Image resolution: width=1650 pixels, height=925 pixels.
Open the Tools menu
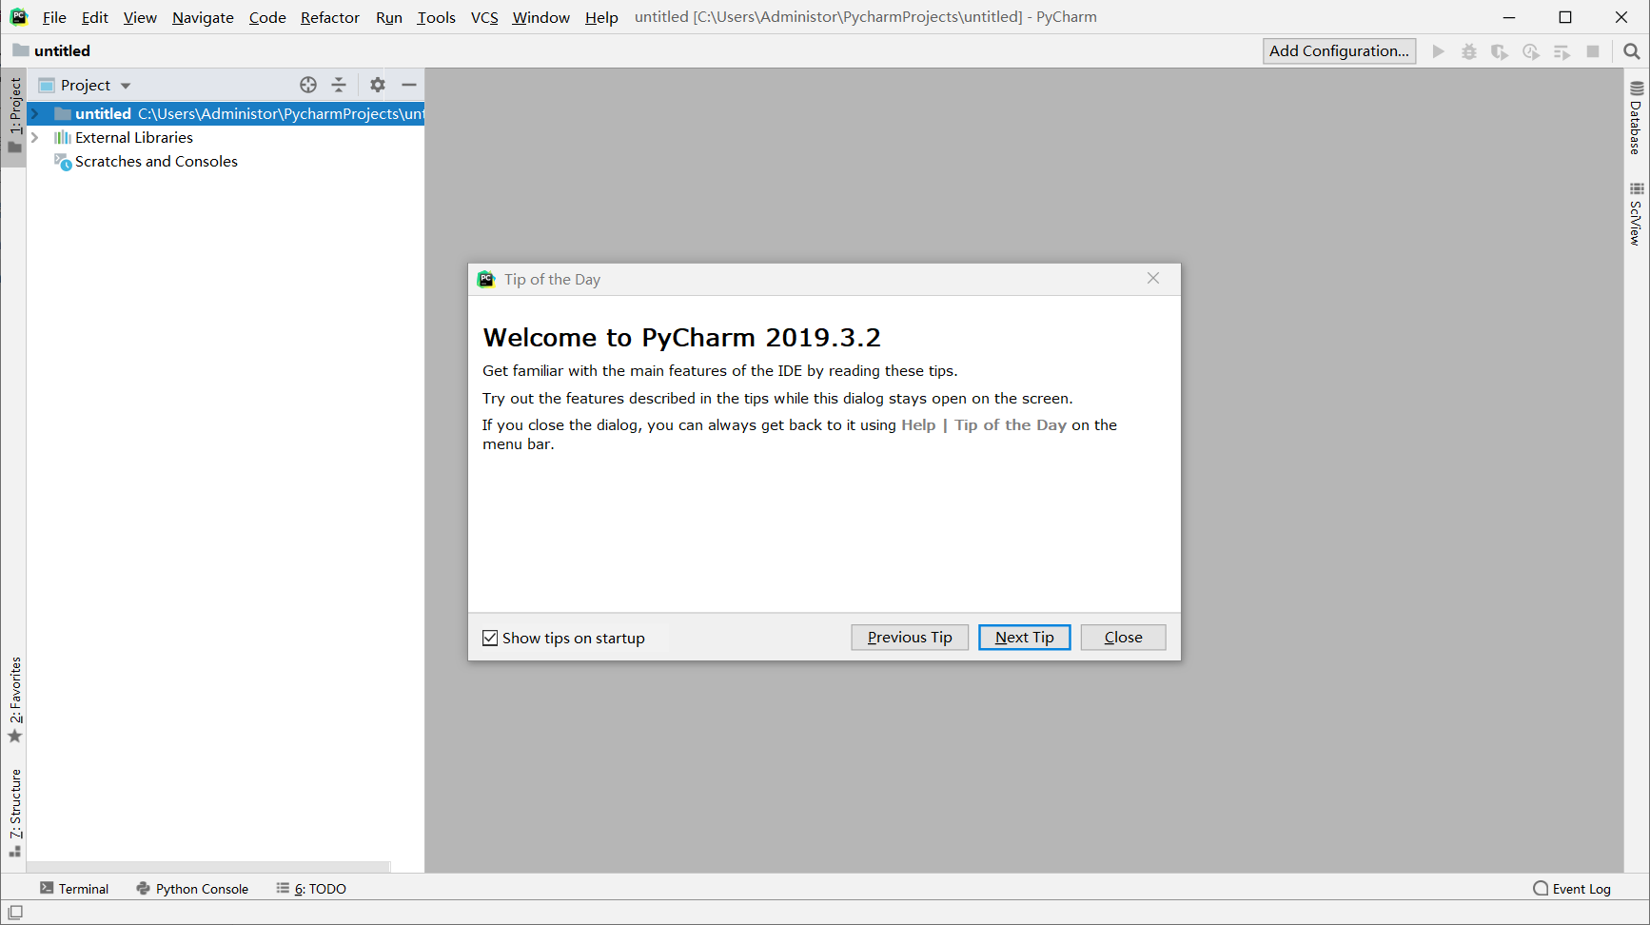click(x=436, y=17)
